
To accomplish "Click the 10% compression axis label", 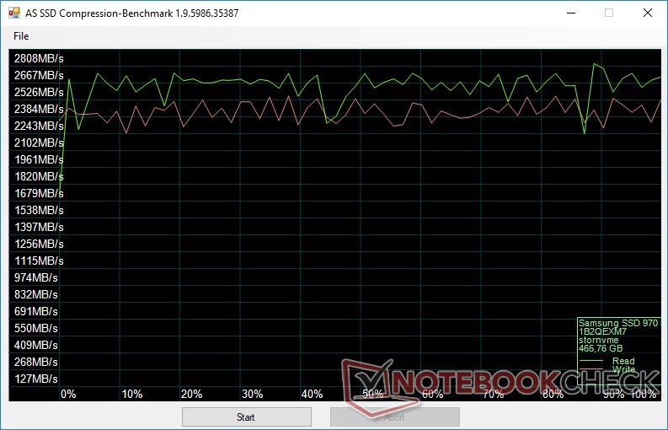I will (132, 395).
